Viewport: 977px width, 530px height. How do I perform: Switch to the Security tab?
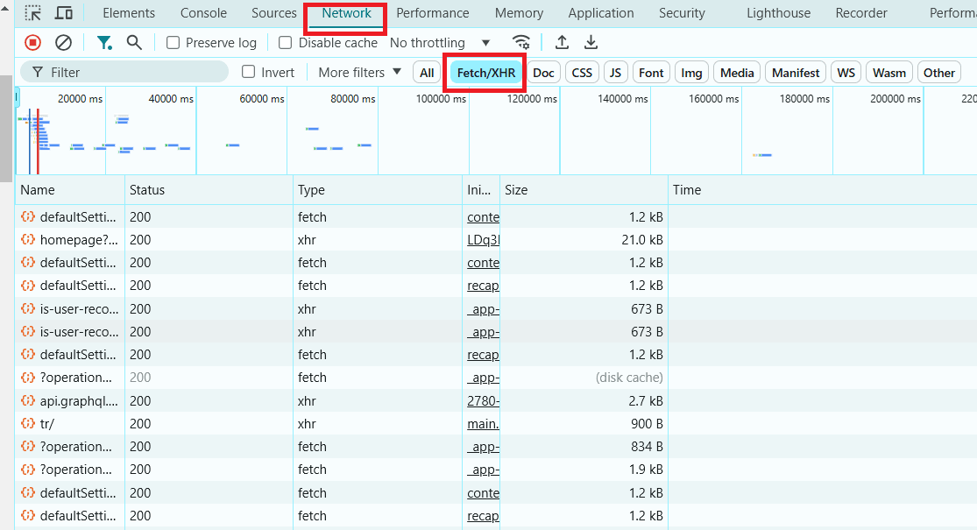[682, 12]
